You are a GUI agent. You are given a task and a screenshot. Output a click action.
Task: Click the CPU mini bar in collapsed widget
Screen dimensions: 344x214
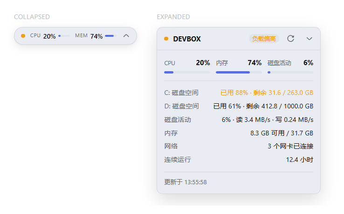tap(64, 36)
